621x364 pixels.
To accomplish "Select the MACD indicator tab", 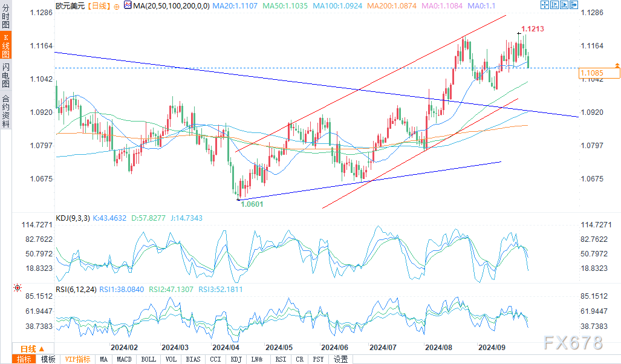I will 124,359.
